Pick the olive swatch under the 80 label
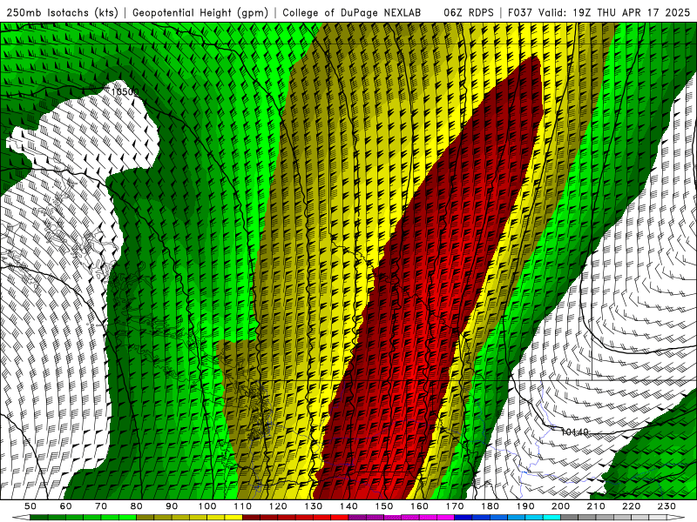Viewport: 697px width, 522px height. pos(145,518)
